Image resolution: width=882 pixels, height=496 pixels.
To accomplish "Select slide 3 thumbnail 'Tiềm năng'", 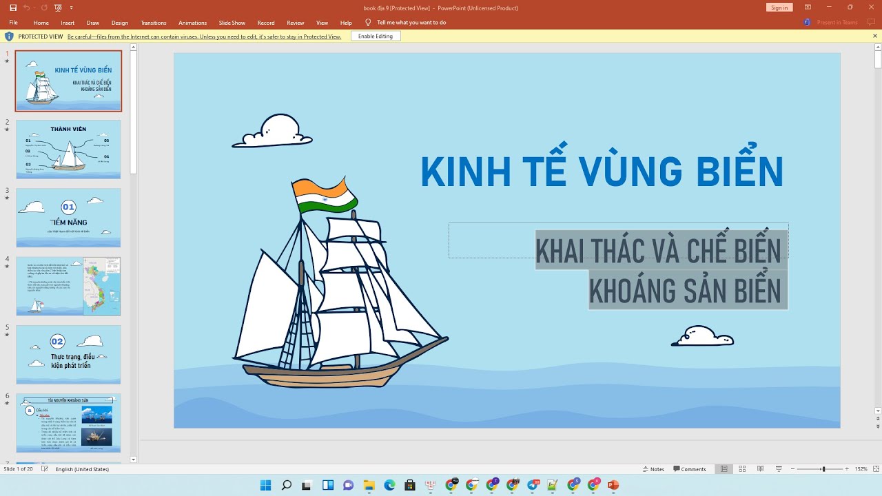I will tap(68, 218).
